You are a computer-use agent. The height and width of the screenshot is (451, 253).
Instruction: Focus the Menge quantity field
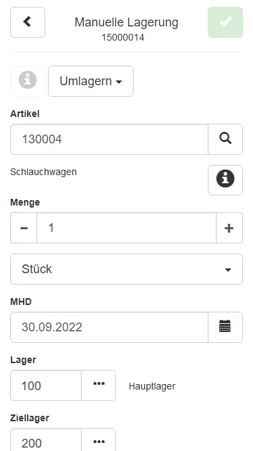tap(127, 228)
